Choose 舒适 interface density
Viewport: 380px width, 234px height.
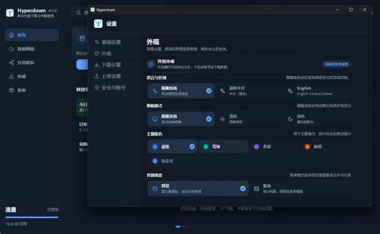coord(198,188)
